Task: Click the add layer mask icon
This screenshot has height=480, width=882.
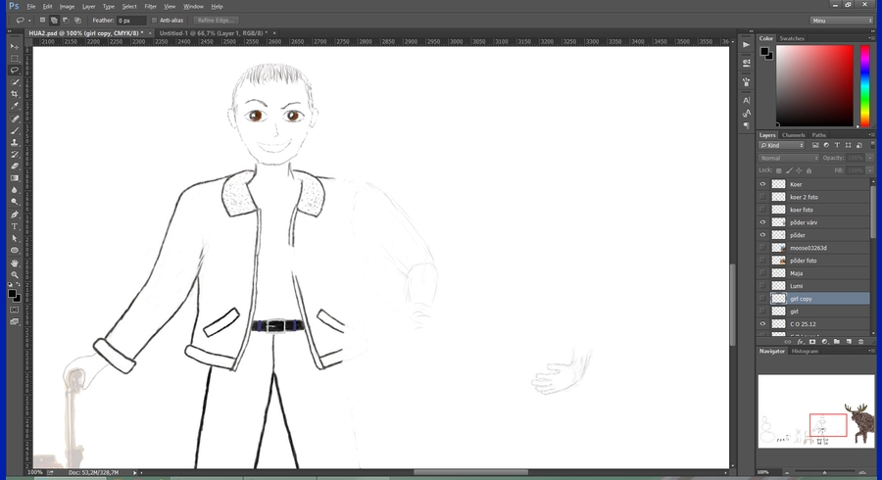Action: [812, 342]
